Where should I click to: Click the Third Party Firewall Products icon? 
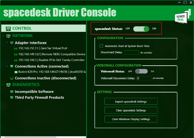pyautogui.click(x=11, y=97)
